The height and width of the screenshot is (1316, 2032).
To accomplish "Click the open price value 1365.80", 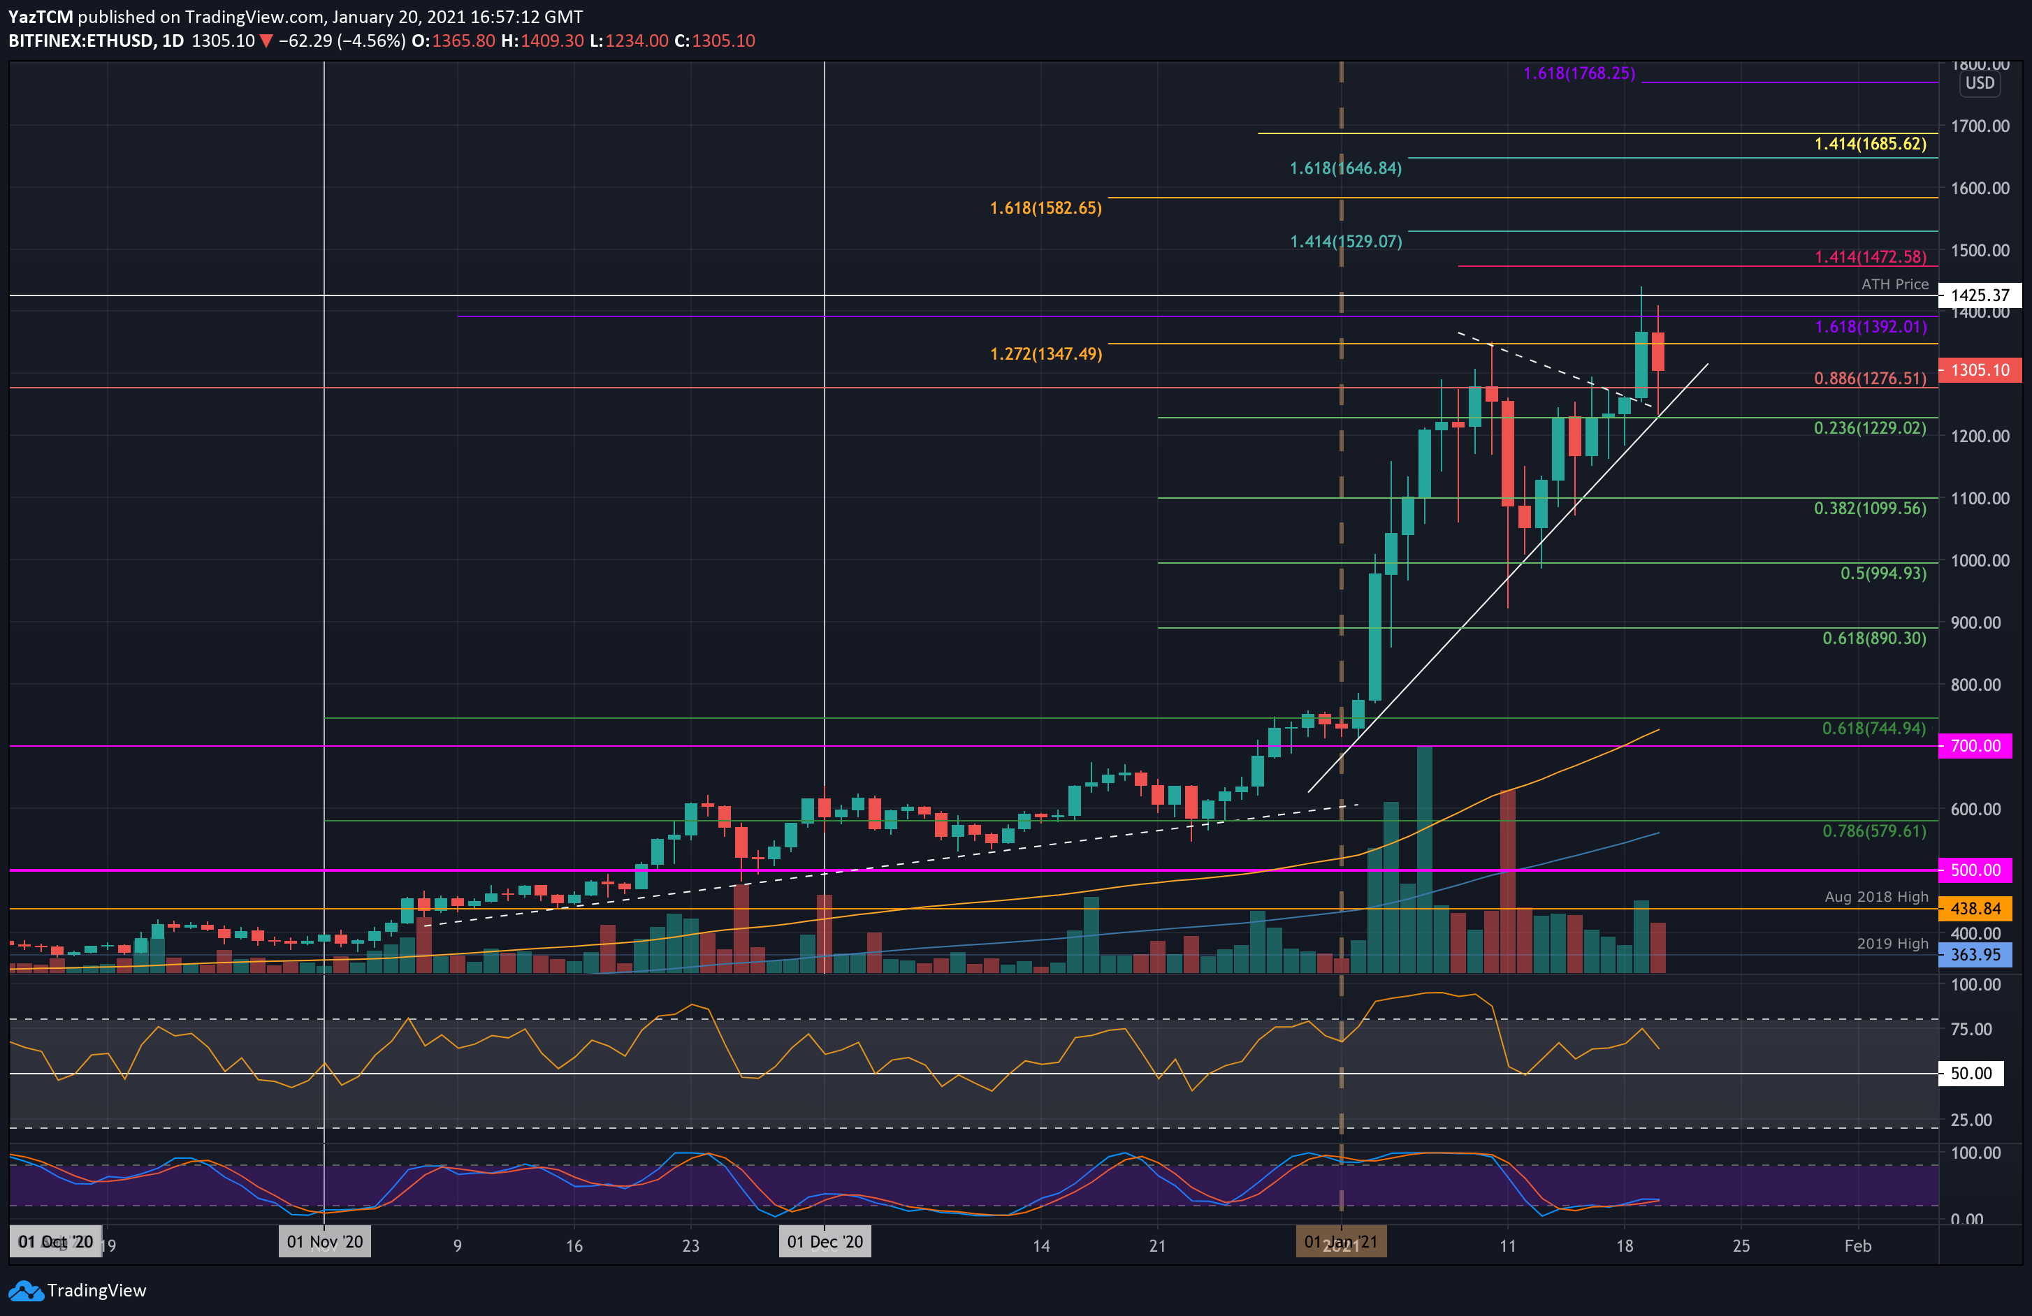I will click(x=463, y=41).
